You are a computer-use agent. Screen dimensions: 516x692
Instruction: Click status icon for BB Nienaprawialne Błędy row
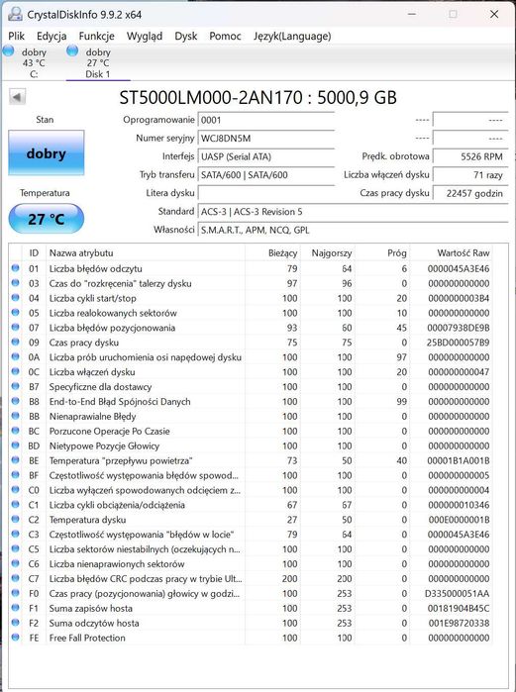pos(16,416)
